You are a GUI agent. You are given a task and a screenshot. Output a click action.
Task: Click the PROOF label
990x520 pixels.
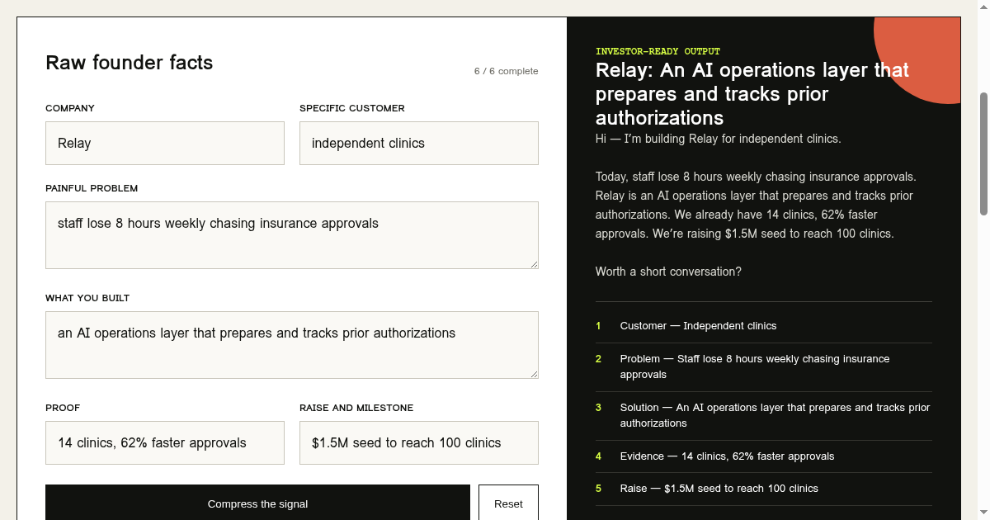coord(63,408)
